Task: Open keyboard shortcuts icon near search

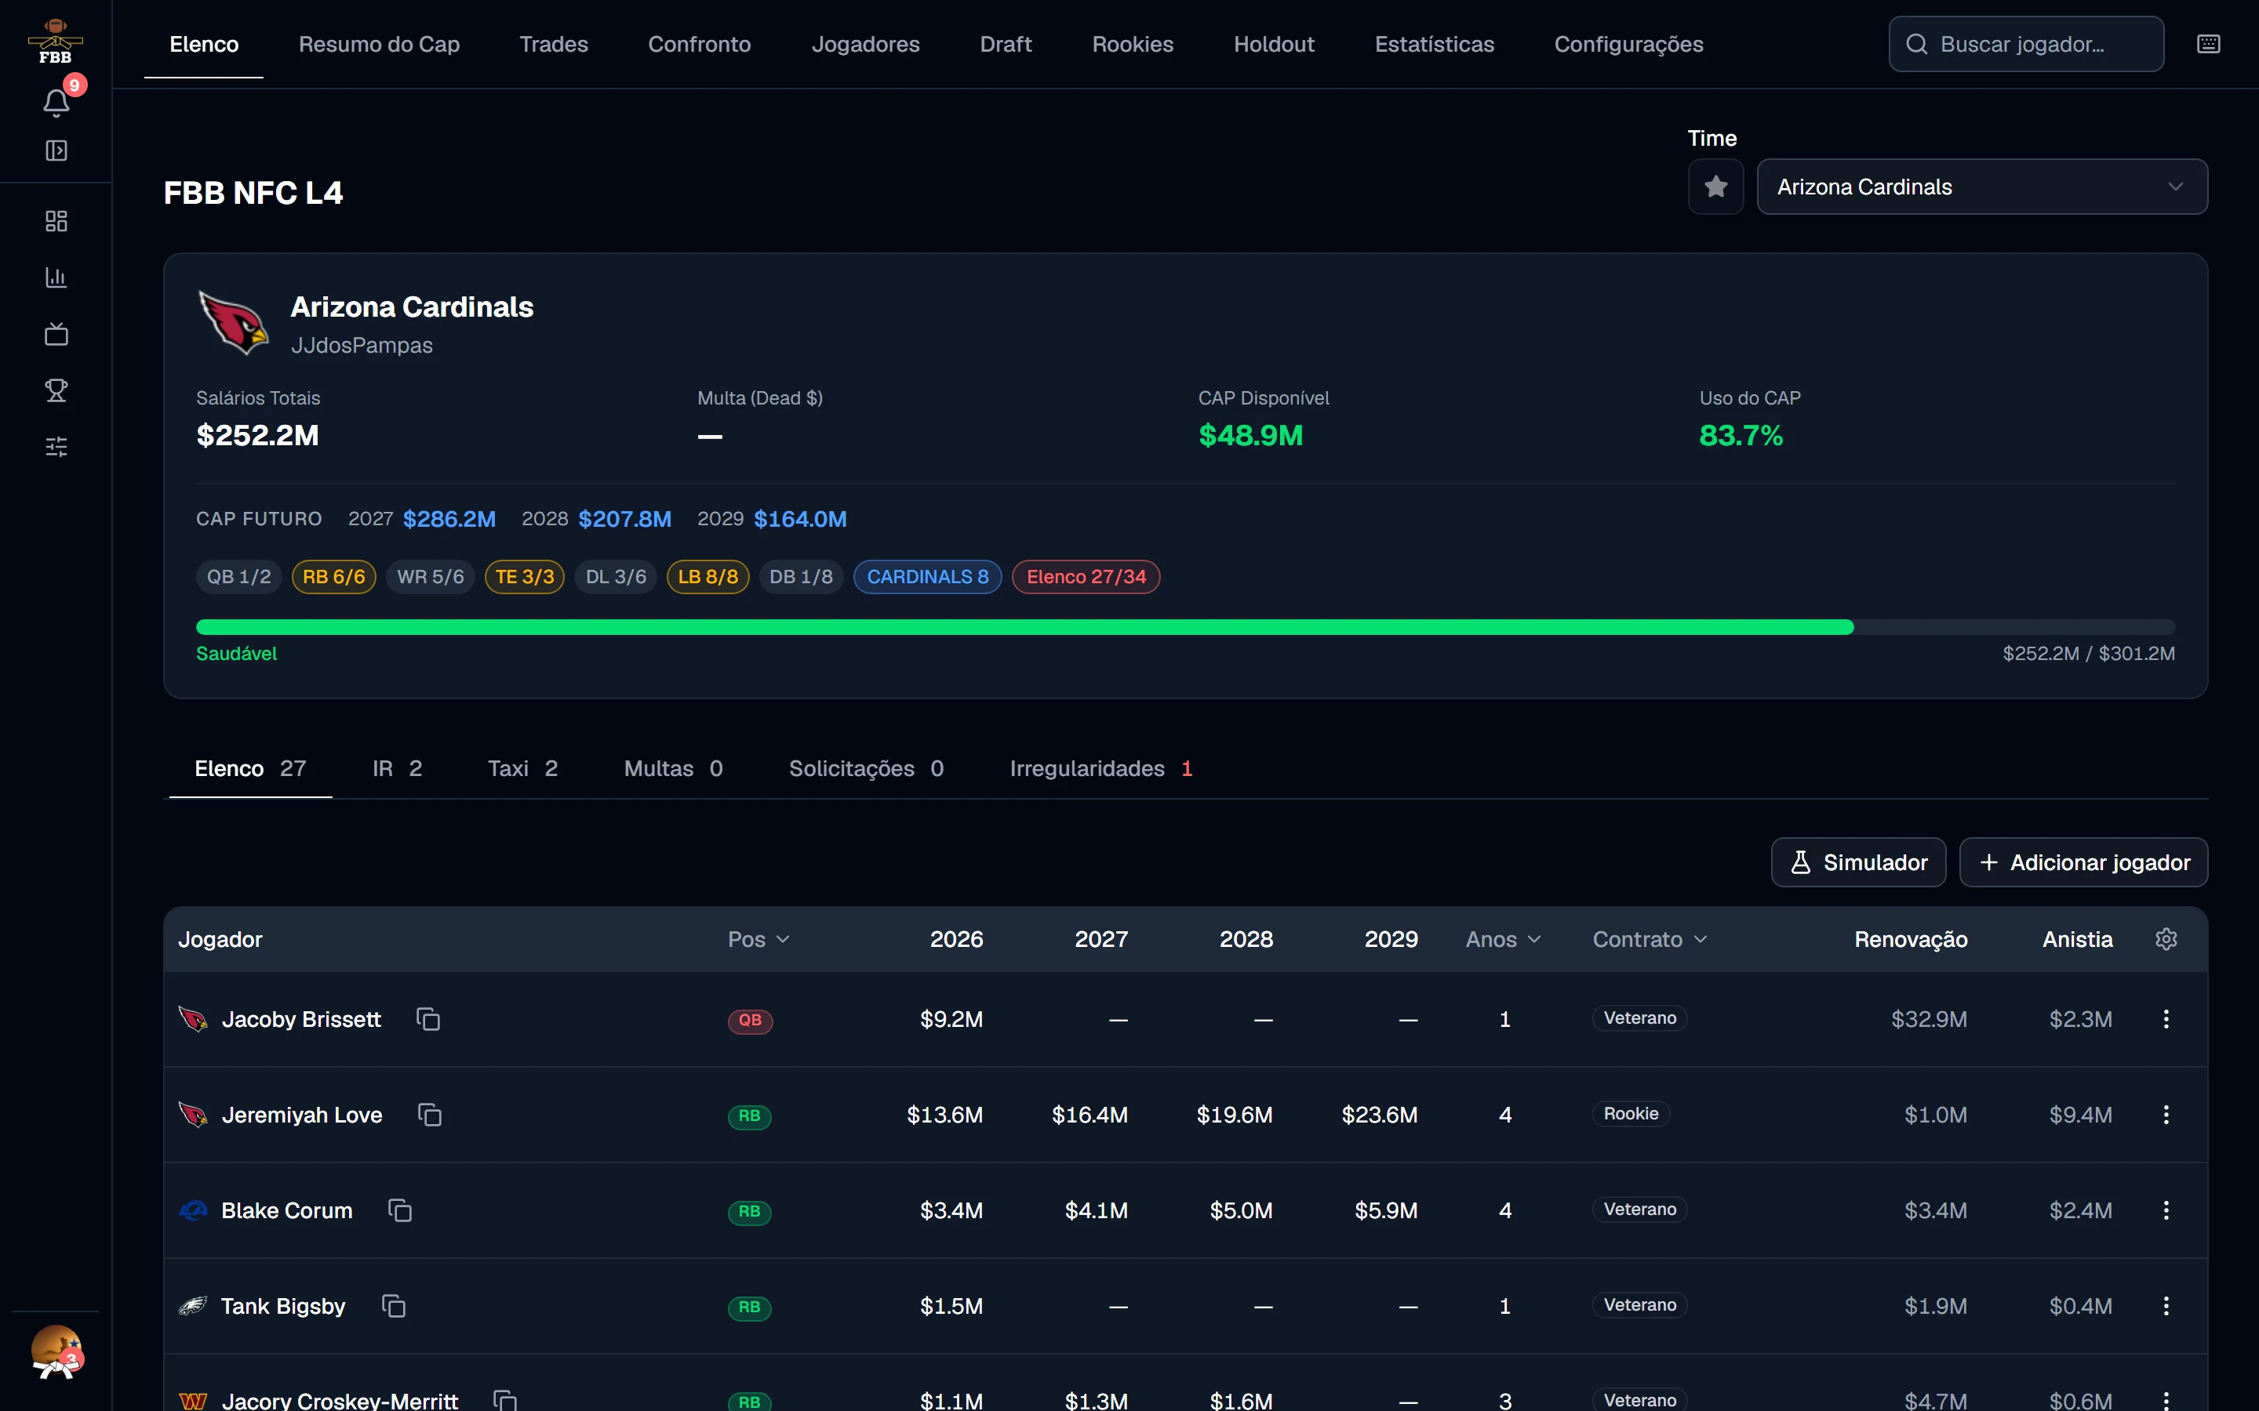Action: tap(2208, 44)
